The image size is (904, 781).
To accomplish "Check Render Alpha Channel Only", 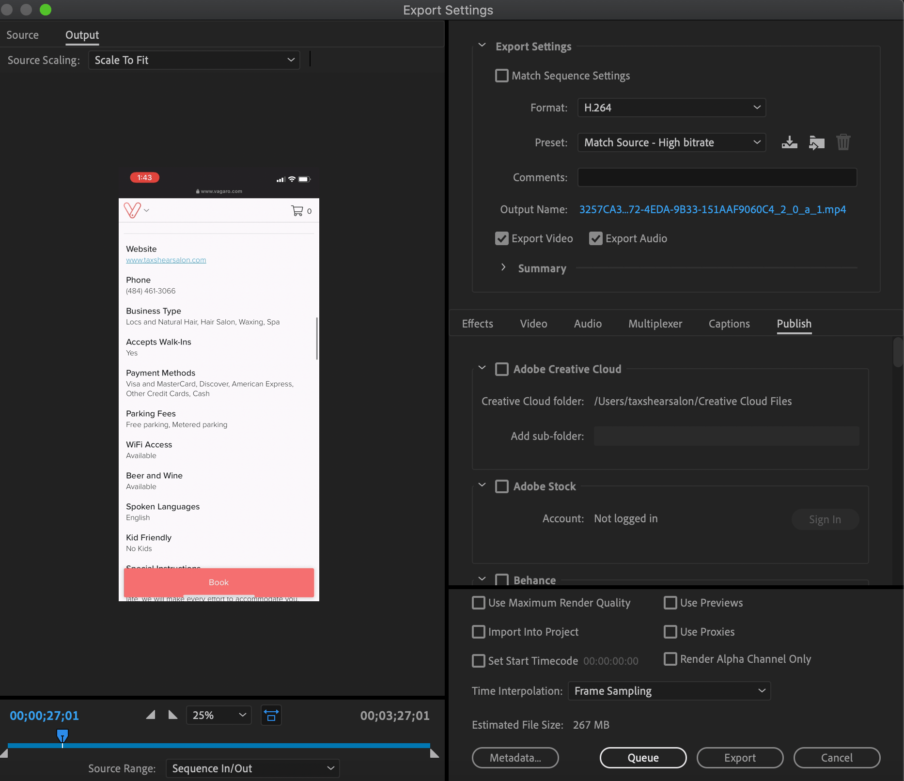I will 670,659.
